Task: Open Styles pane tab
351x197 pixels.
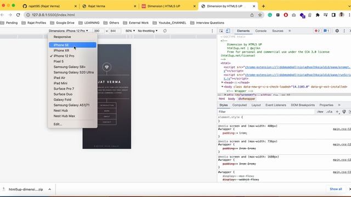Action: pyautogui.click(x=223, y=105)
